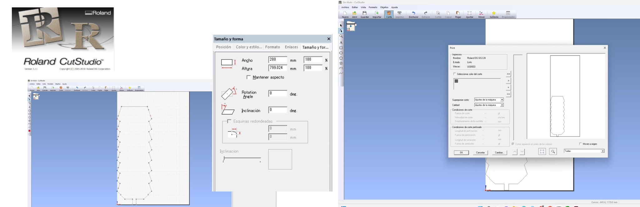Image resolution: width=640 pixels, height=207 pixels.
Task: Click the Ajustar fit-to-view icon
Action: (469, 14)
